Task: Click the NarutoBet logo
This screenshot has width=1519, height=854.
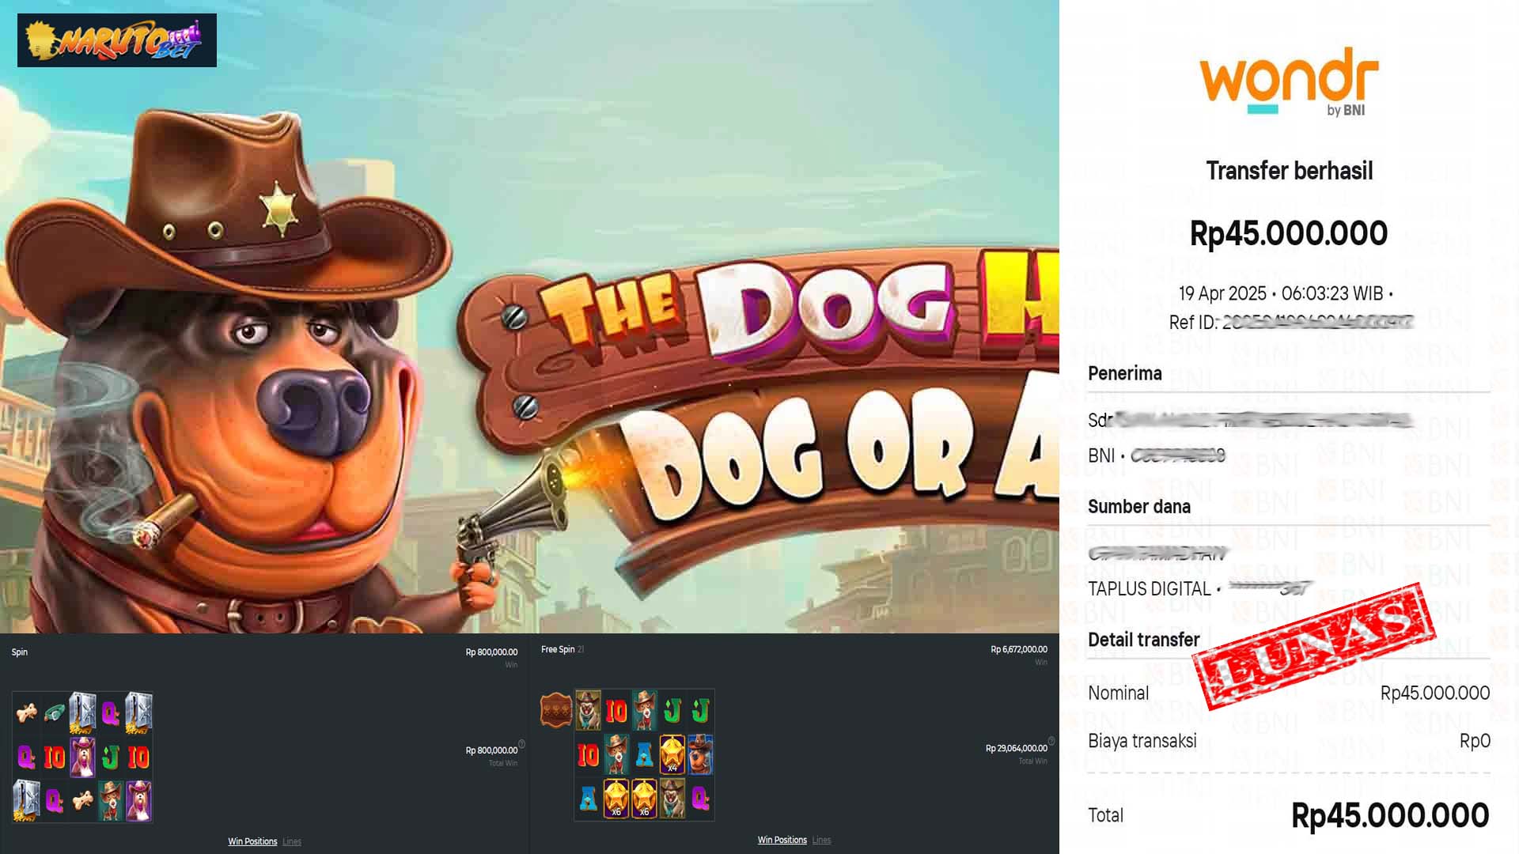Action: coord(117,40)
